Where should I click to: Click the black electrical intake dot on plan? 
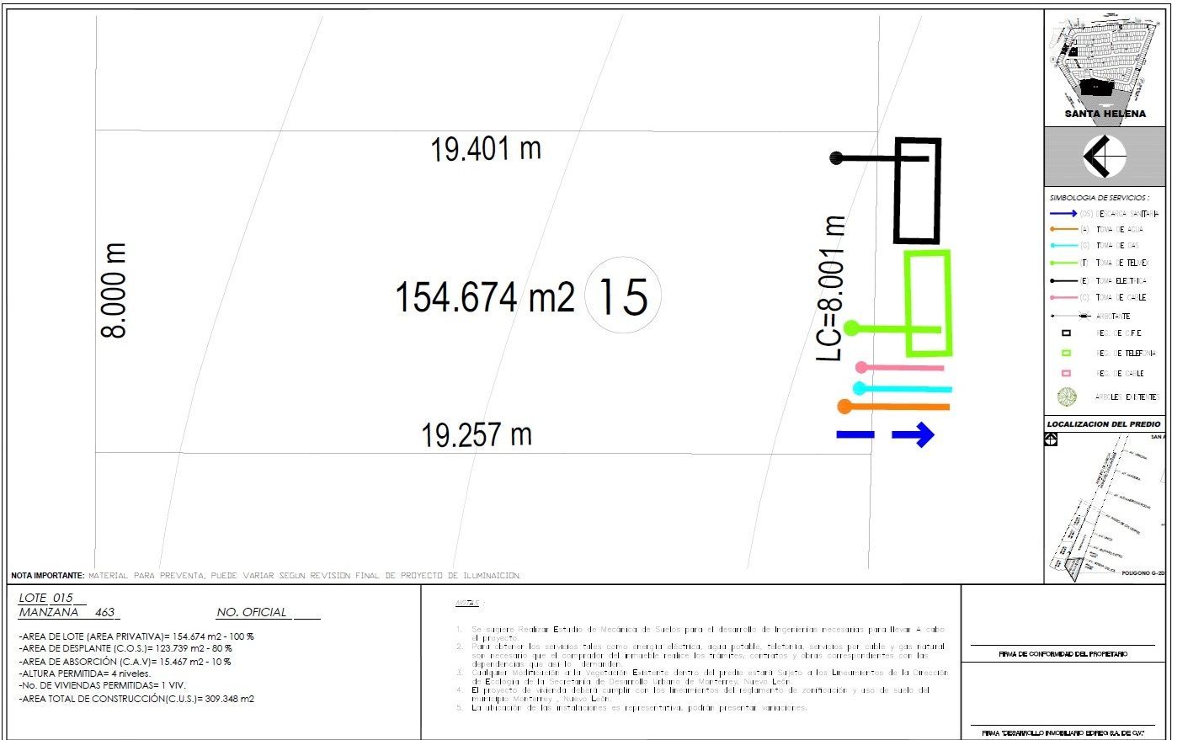click(x=837, y=157)
